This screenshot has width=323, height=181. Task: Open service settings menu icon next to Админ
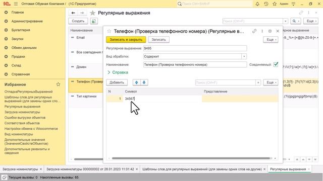pyautogui.click(x=293, y=4)
